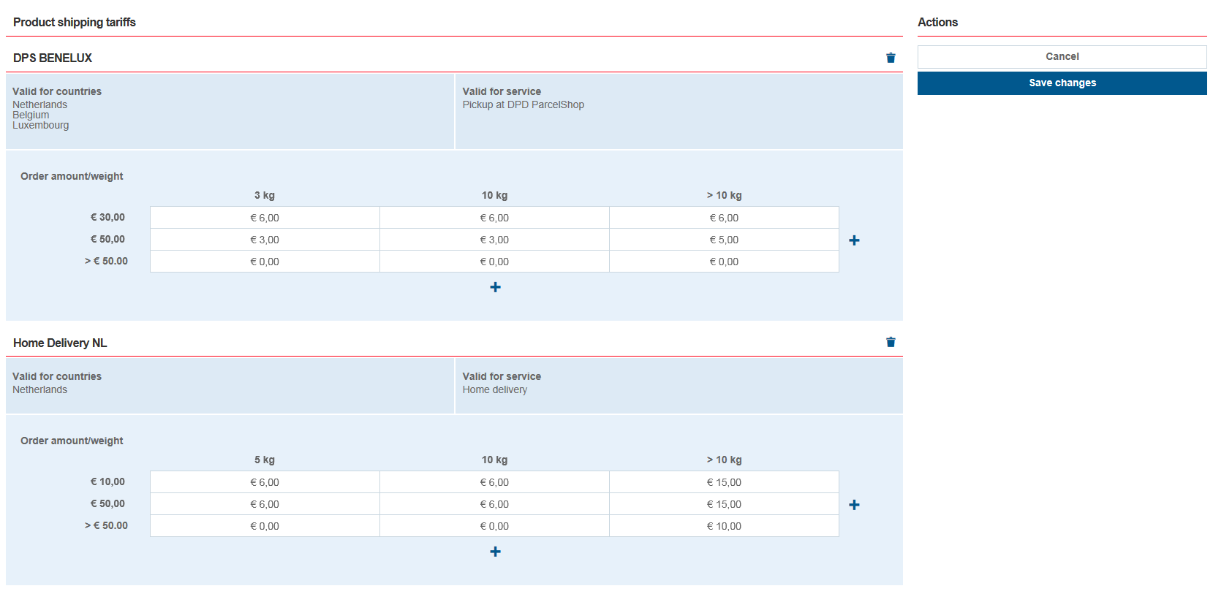This screenshot has width=1213, height=594.
Task: Edit DPS BENELUX € 30,00 / 10 kg price cell
Action: point(494,218)
